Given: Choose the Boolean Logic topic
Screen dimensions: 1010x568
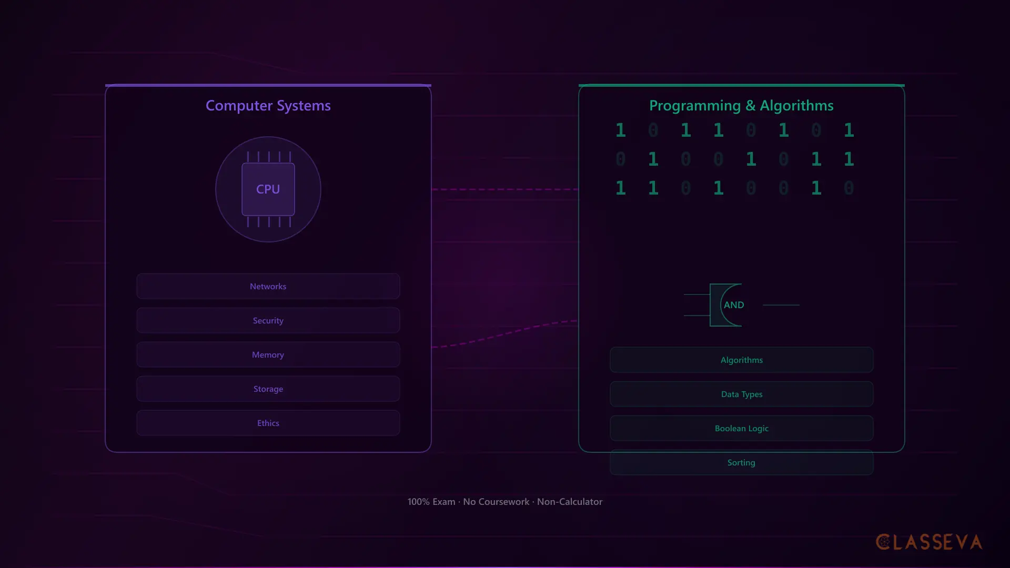Looking at the screenshot, I should point(742,428).
